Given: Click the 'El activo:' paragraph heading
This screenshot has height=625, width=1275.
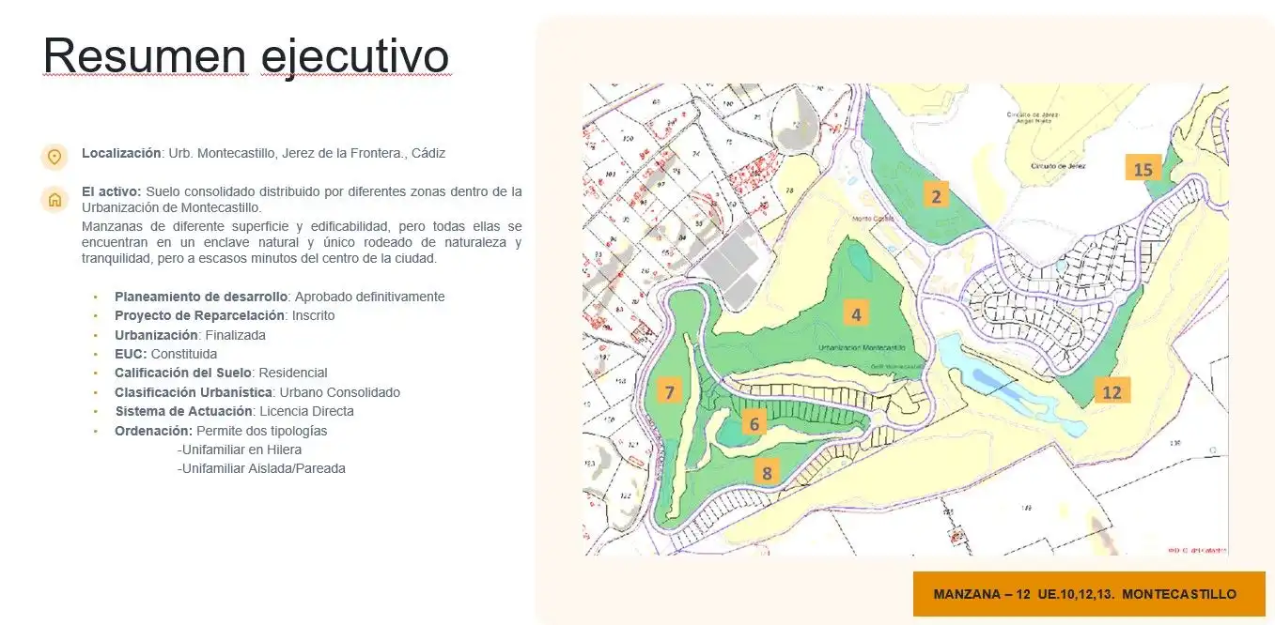Looking at the screenshot, I should coord(111,191).
